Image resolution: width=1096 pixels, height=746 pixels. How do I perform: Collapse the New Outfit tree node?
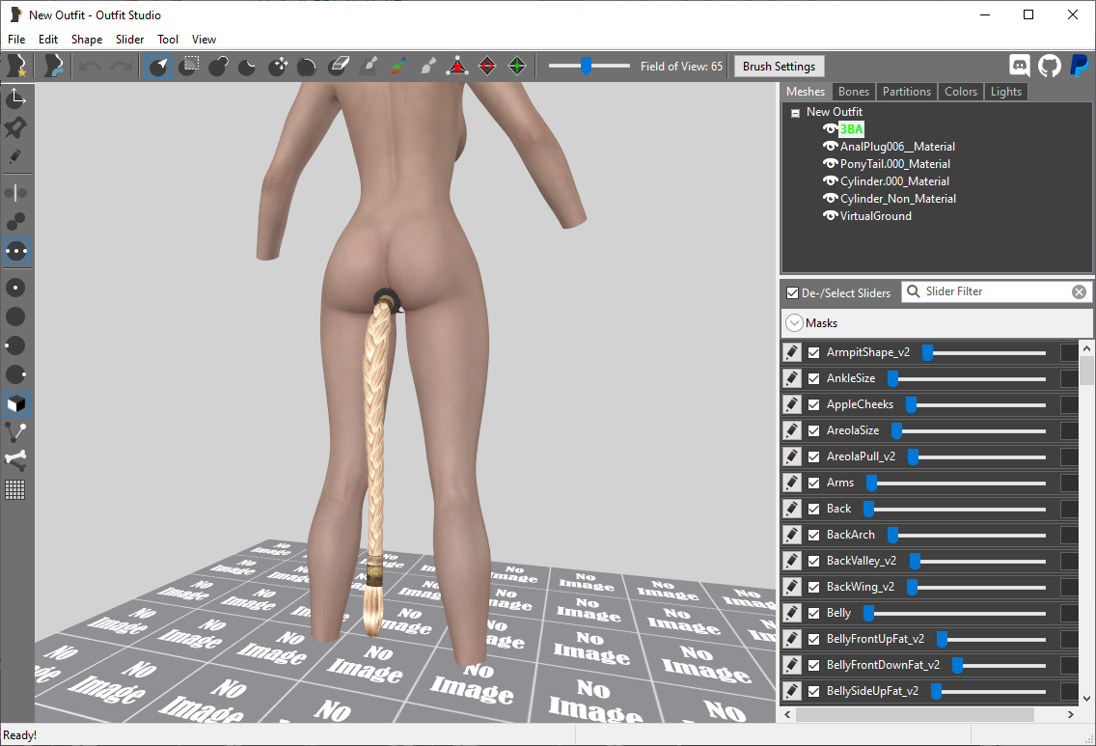click(795, 113)
